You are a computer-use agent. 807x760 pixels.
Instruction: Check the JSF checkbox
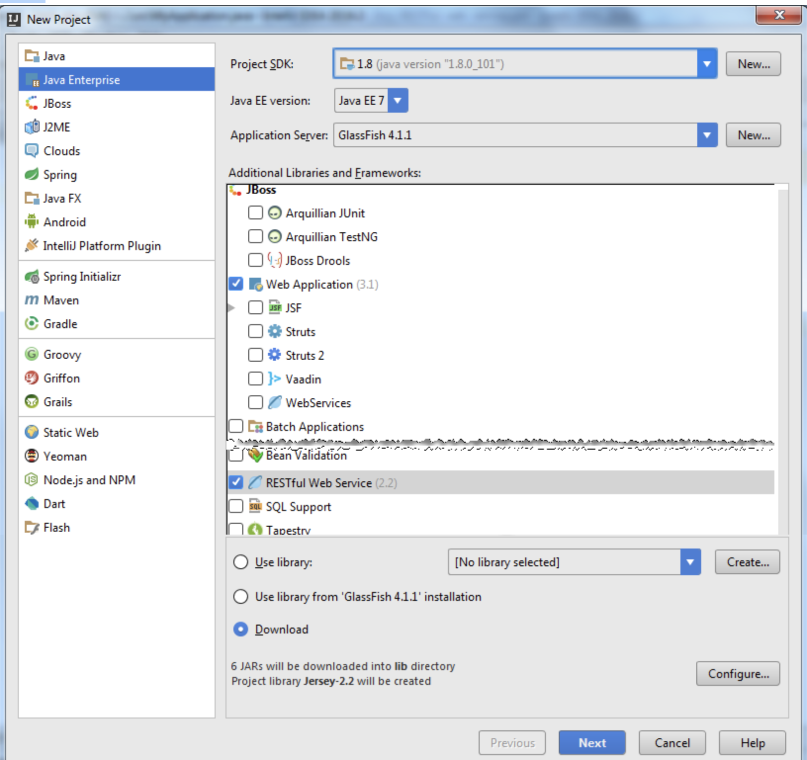click(x=255, y=308)
